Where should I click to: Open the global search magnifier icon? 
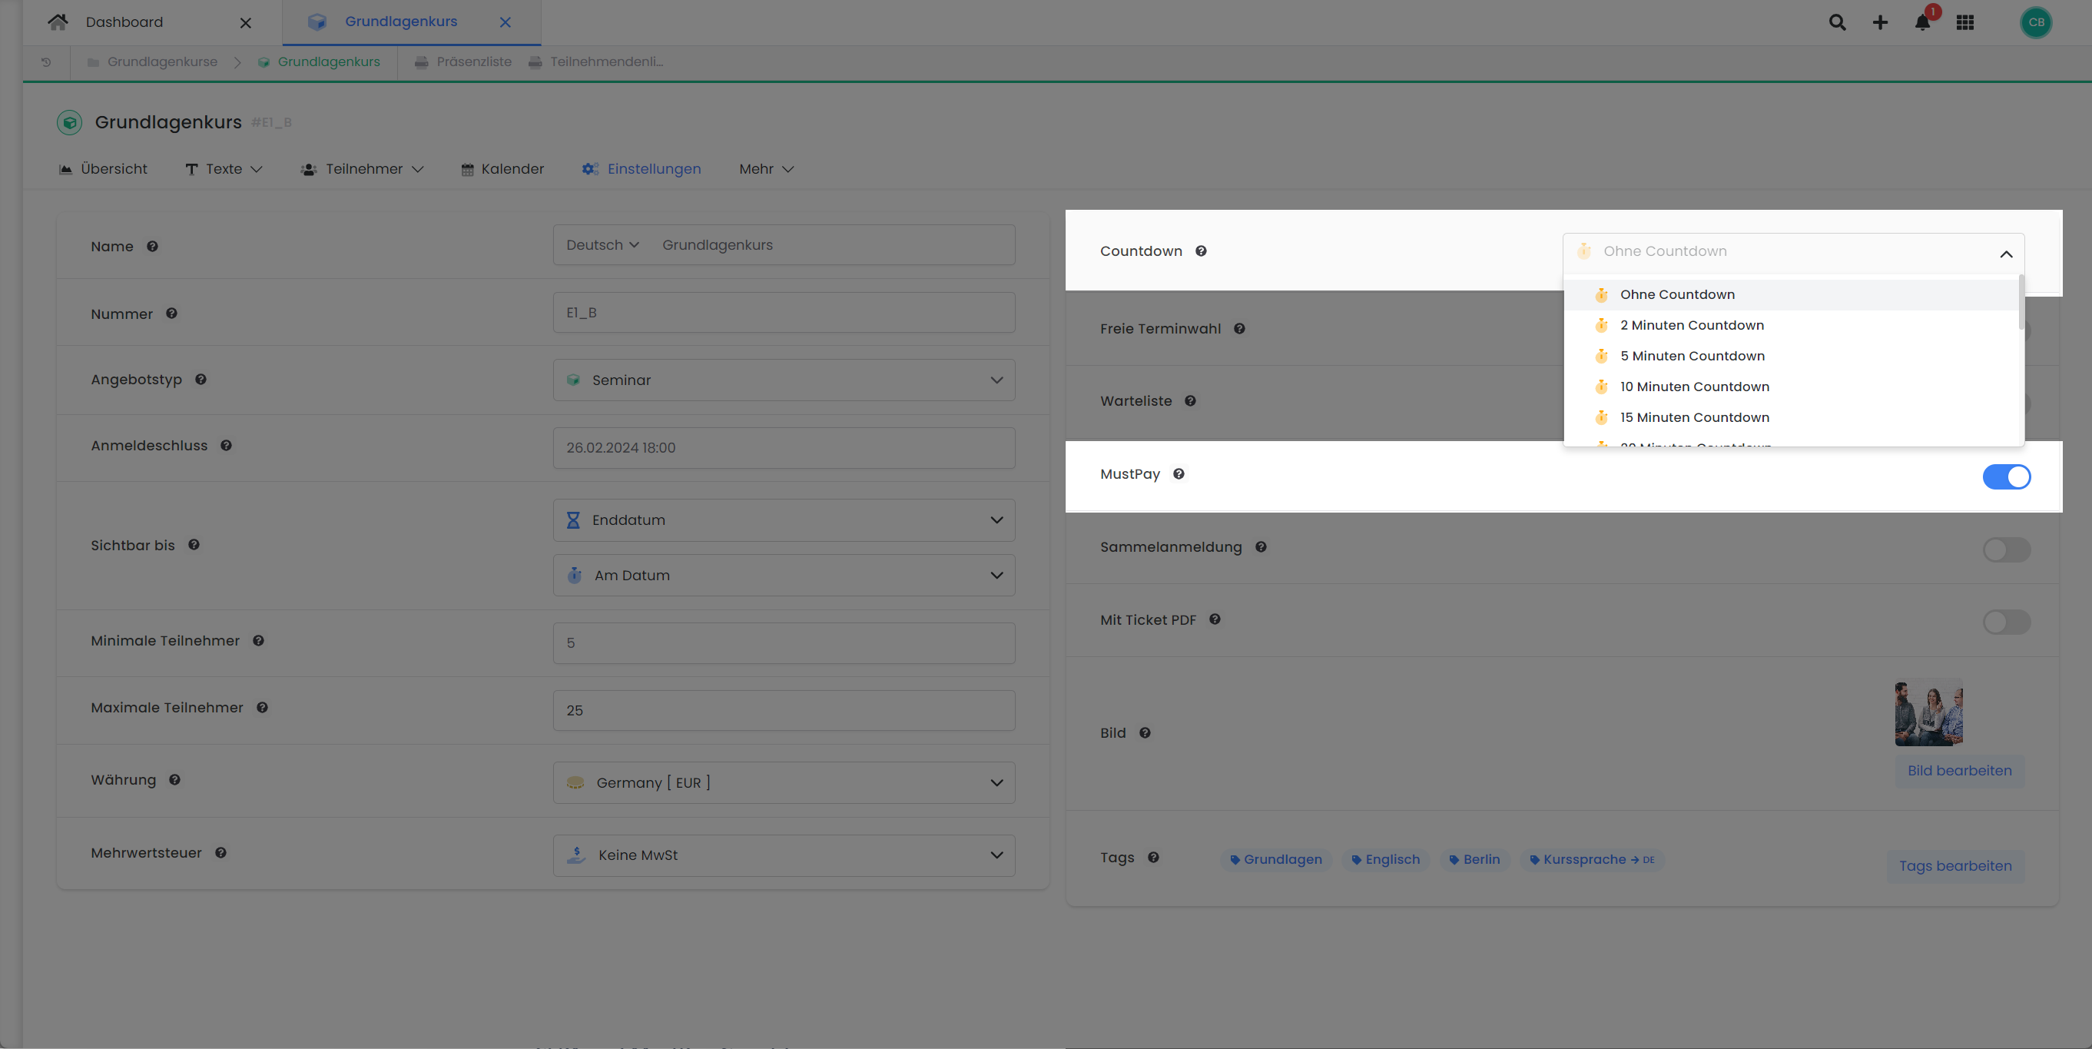(1836, 22)
